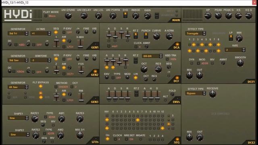
Task: Click the UNI PORTA knob
Action: [113, 16]
